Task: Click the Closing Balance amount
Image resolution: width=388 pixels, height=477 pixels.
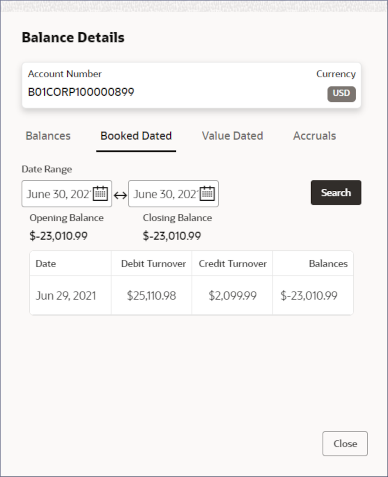Action: pos(172,236)
